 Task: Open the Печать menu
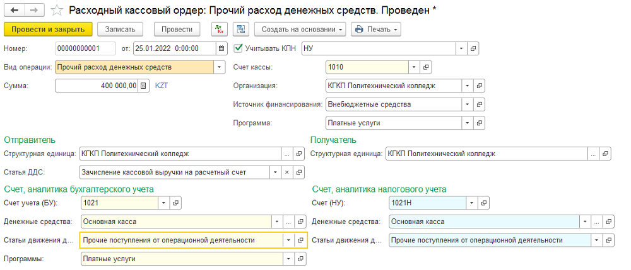[x=376, y=30]
